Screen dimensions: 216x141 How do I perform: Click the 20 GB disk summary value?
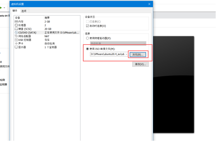[48, 29]
